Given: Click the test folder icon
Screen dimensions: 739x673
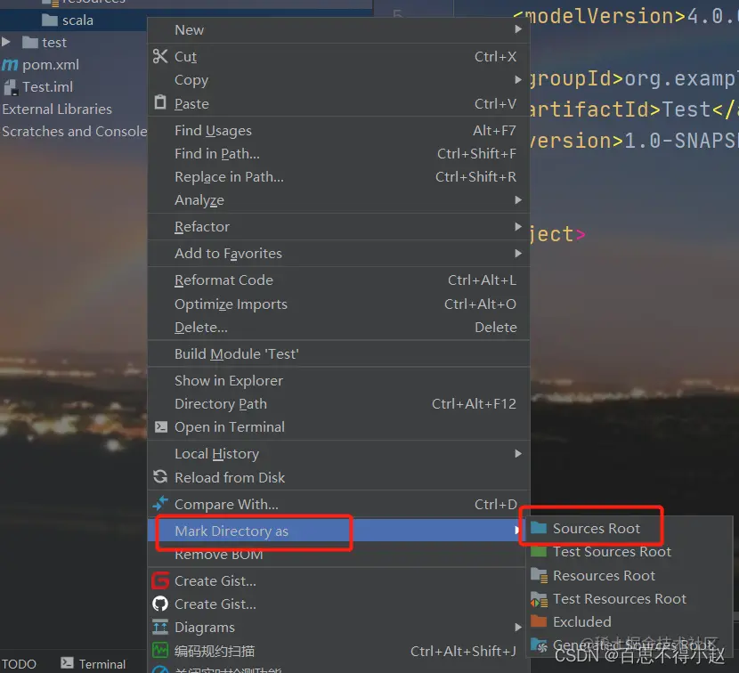Looking at the screenshot, I should coord(30,43).
